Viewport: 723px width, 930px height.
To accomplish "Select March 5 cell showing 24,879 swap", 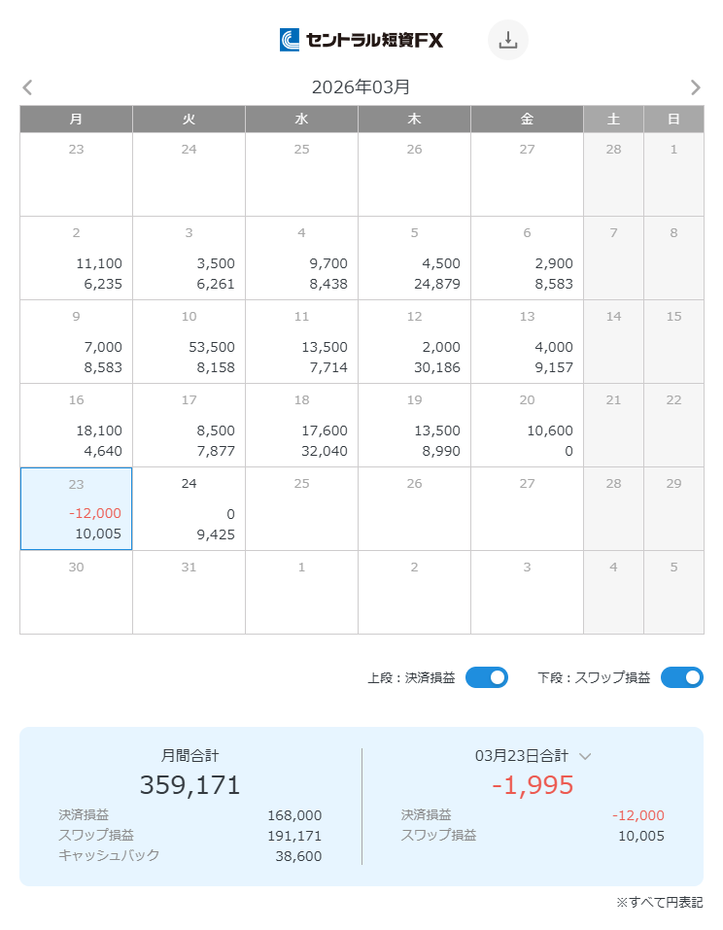I will coord(414,258).
